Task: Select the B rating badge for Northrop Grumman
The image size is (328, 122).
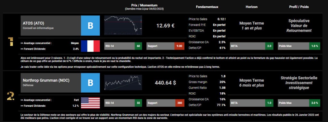Action: coord(90,83)
